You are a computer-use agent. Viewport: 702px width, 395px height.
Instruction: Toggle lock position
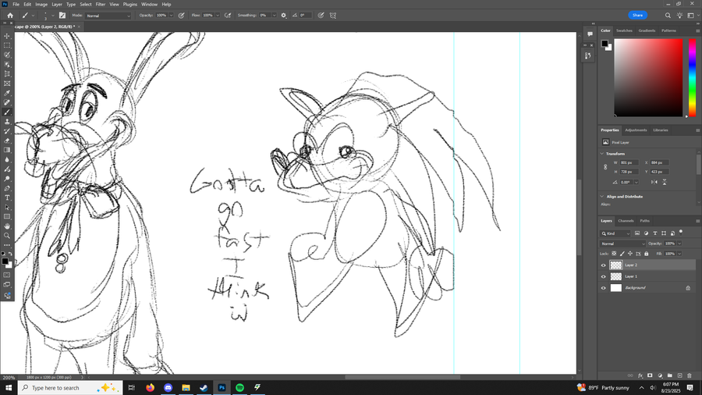[x=630, y=254]
